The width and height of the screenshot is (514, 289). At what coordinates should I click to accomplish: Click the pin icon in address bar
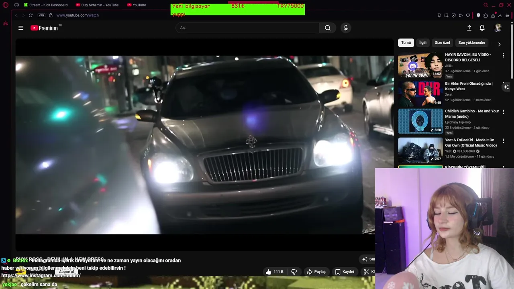439,15
